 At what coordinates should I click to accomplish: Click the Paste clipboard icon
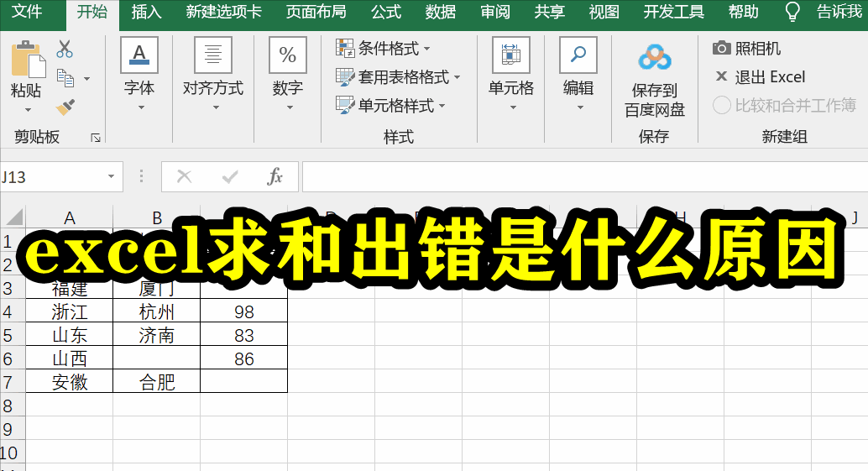(x=29, y=60)
